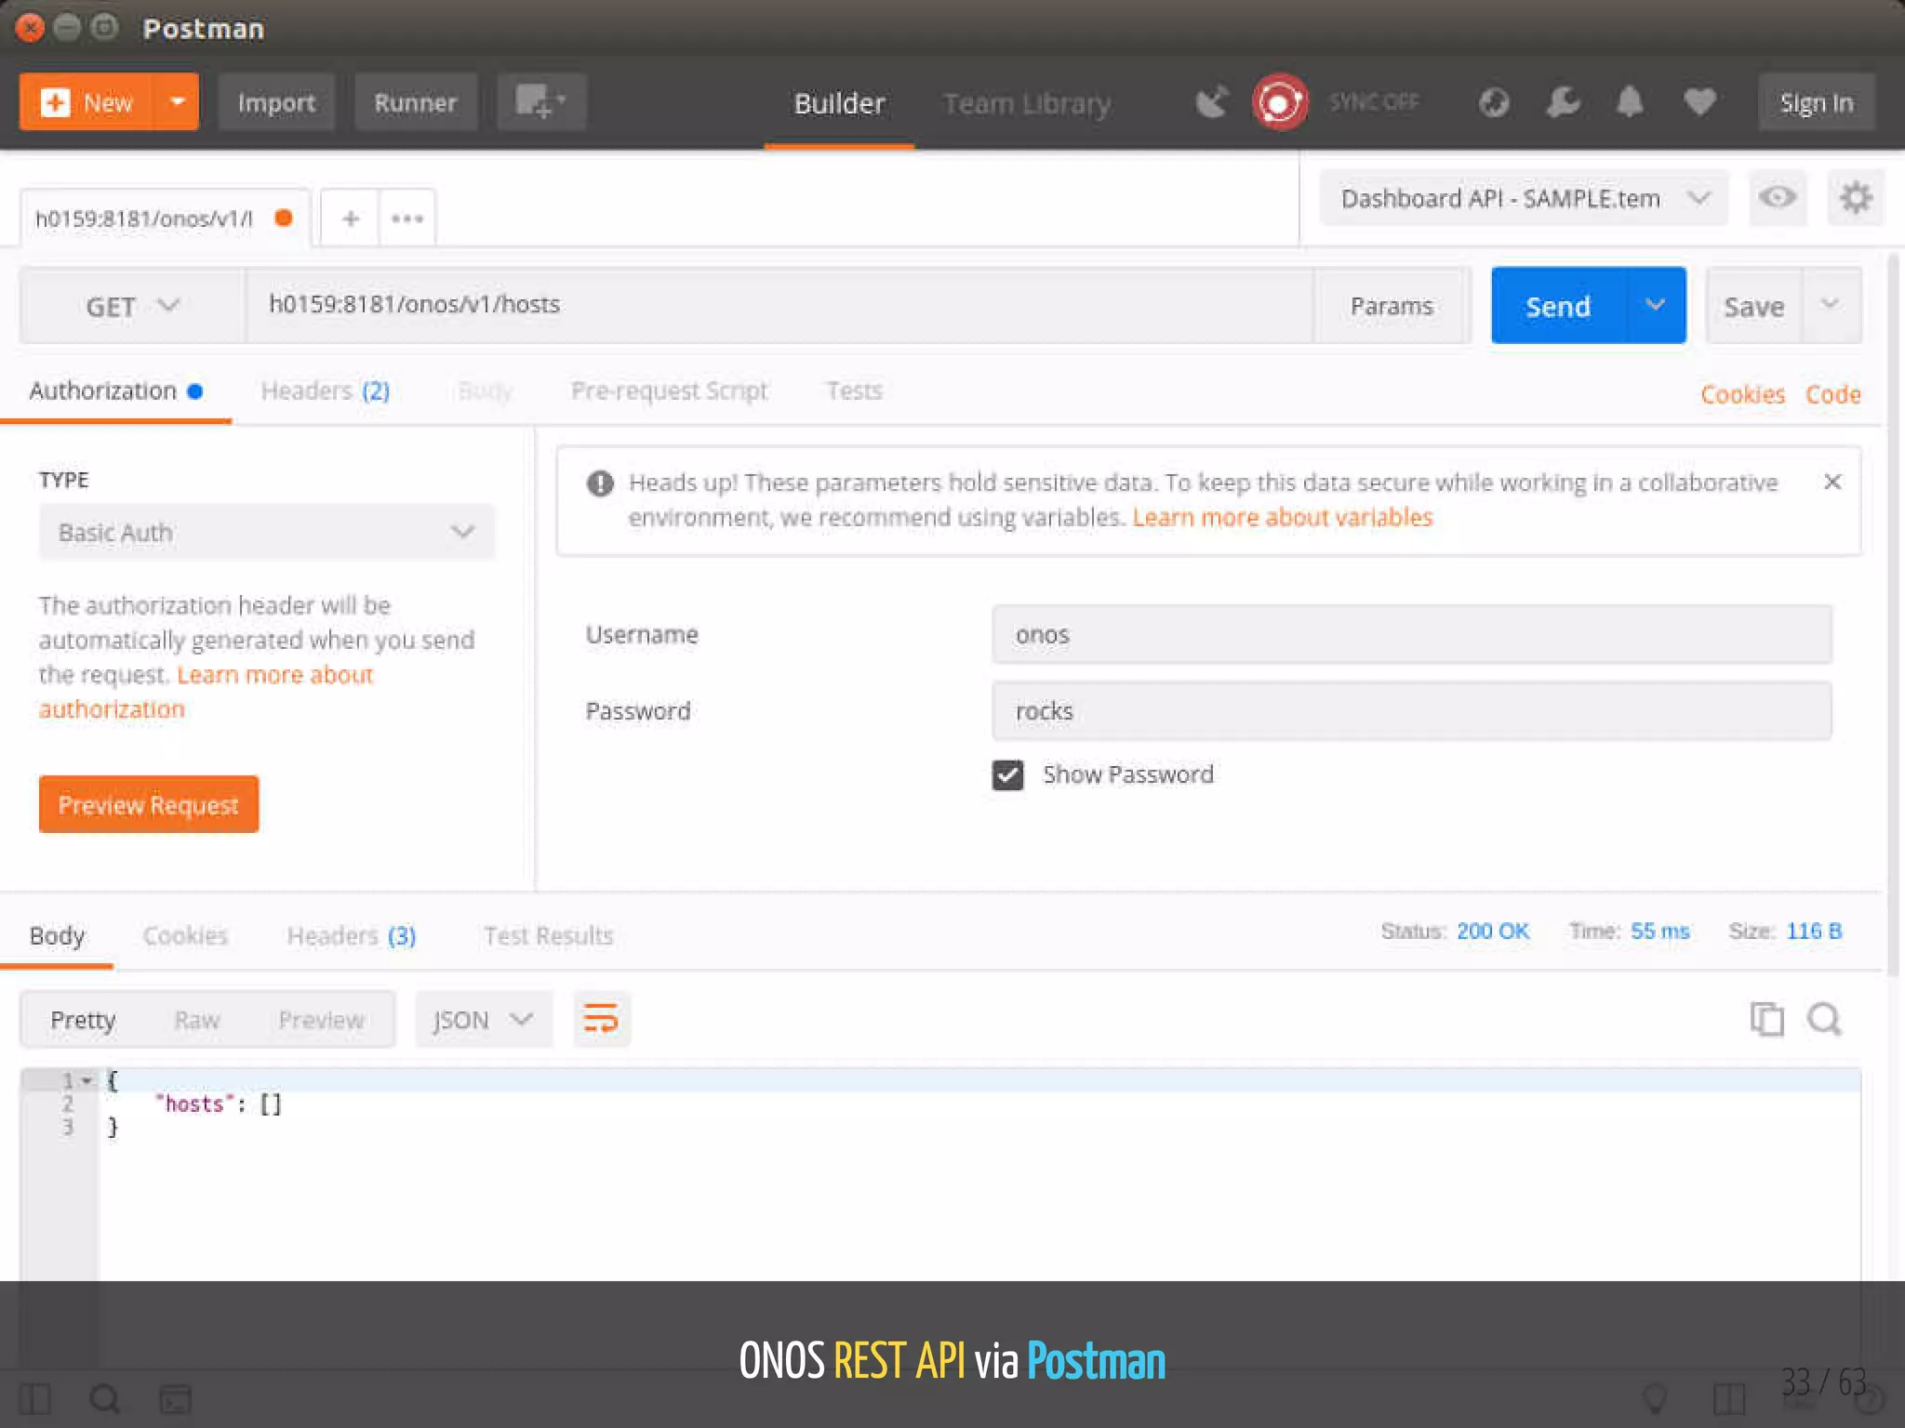The image size is (1905, 1428).
Task: Open the GET method dropdown
Action: (x=132, y=306)
